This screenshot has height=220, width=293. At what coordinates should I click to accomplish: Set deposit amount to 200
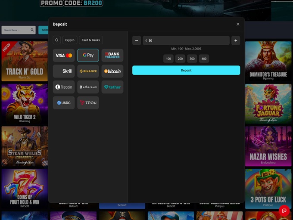point(180,59)
